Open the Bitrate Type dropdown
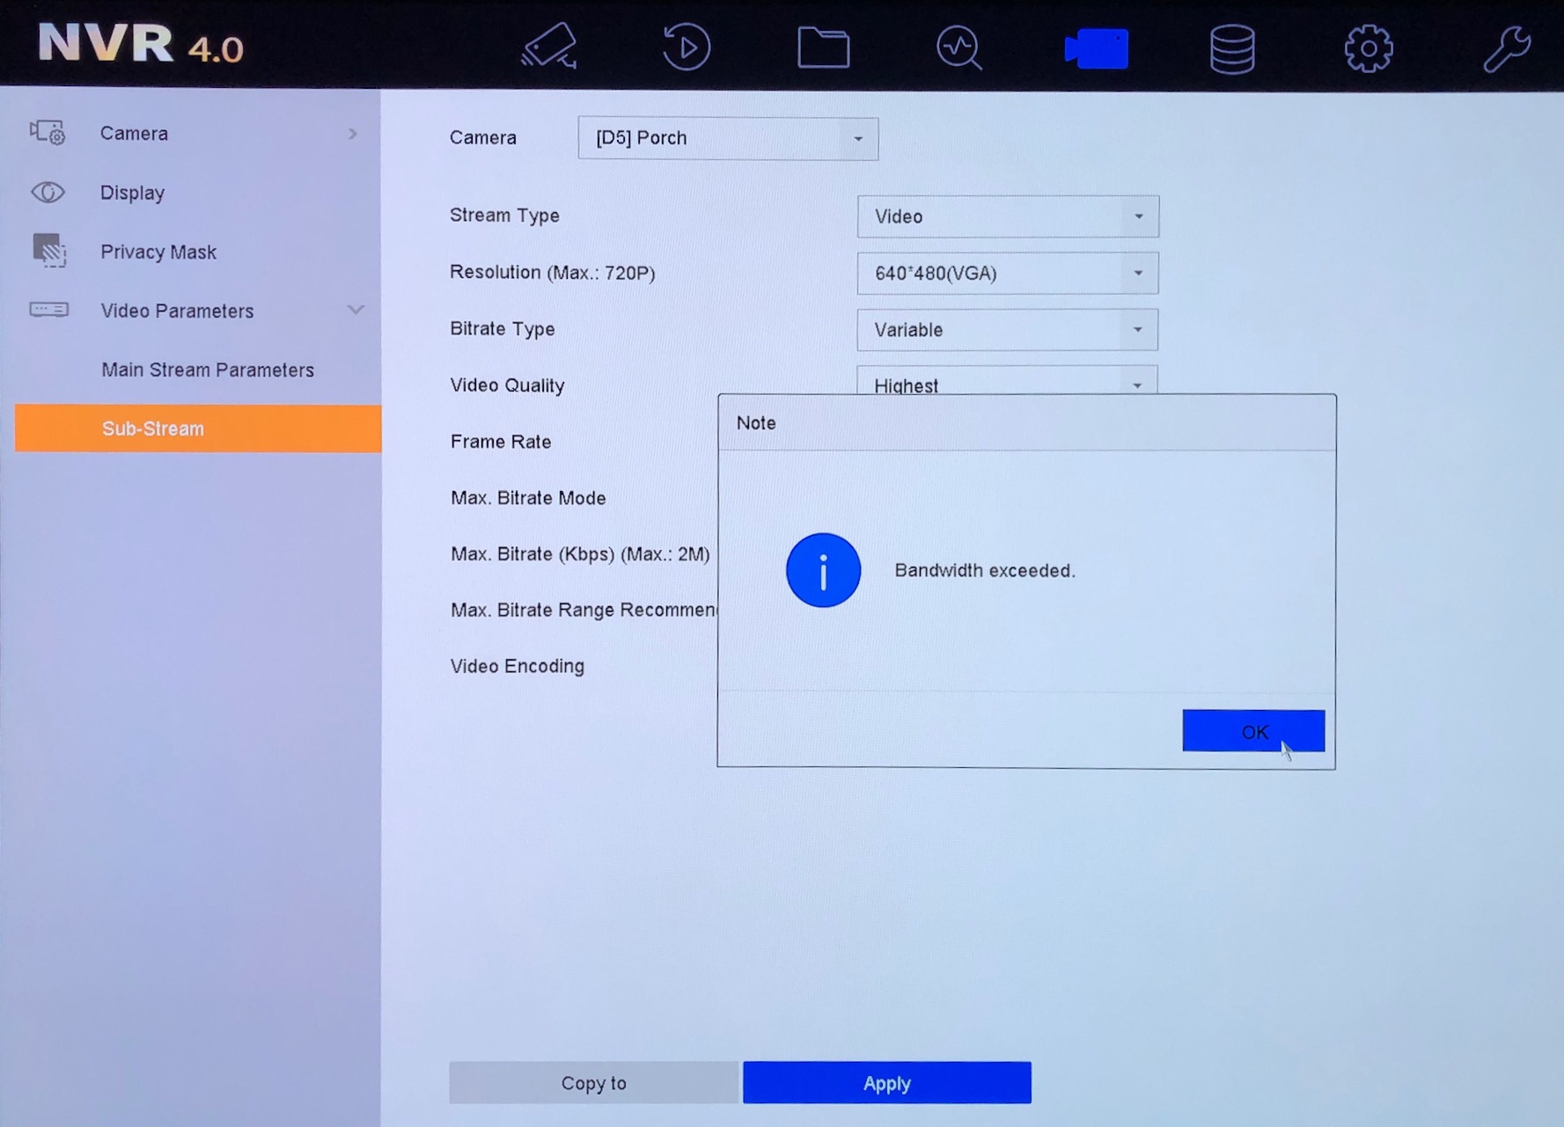Screen dimensions: 1564x1127 1007,330
